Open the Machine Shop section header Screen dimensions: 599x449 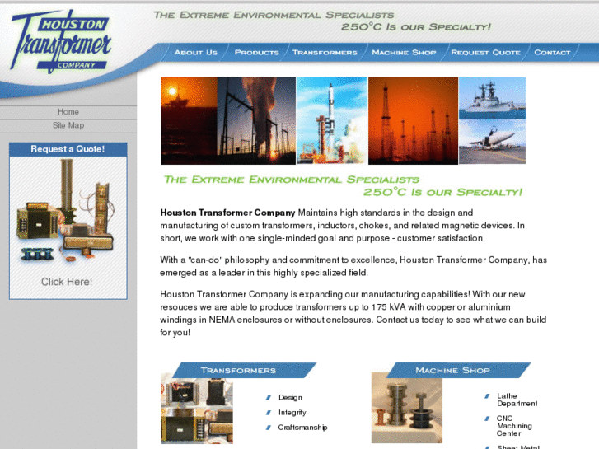click(x=458, y=370)
